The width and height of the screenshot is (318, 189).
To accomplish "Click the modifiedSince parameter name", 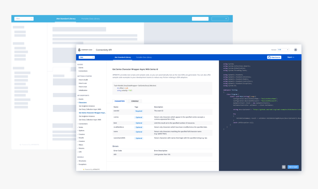I will pyautogui.click(x=119, y=127).
